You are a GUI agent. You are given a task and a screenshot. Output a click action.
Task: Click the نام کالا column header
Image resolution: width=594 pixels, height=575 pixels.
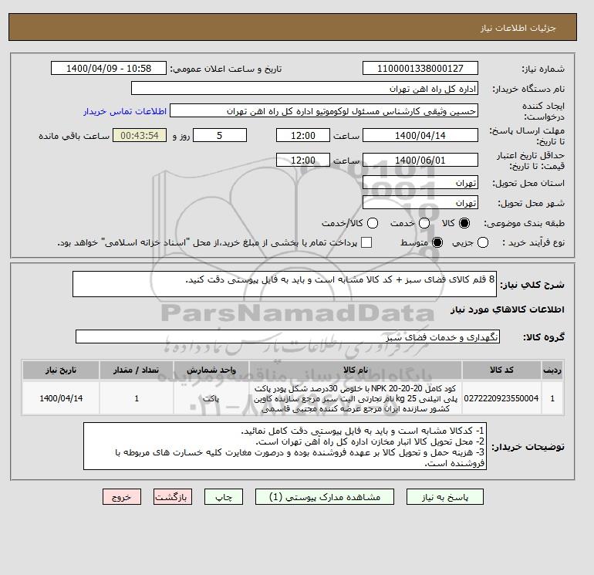tap(356, 370)
